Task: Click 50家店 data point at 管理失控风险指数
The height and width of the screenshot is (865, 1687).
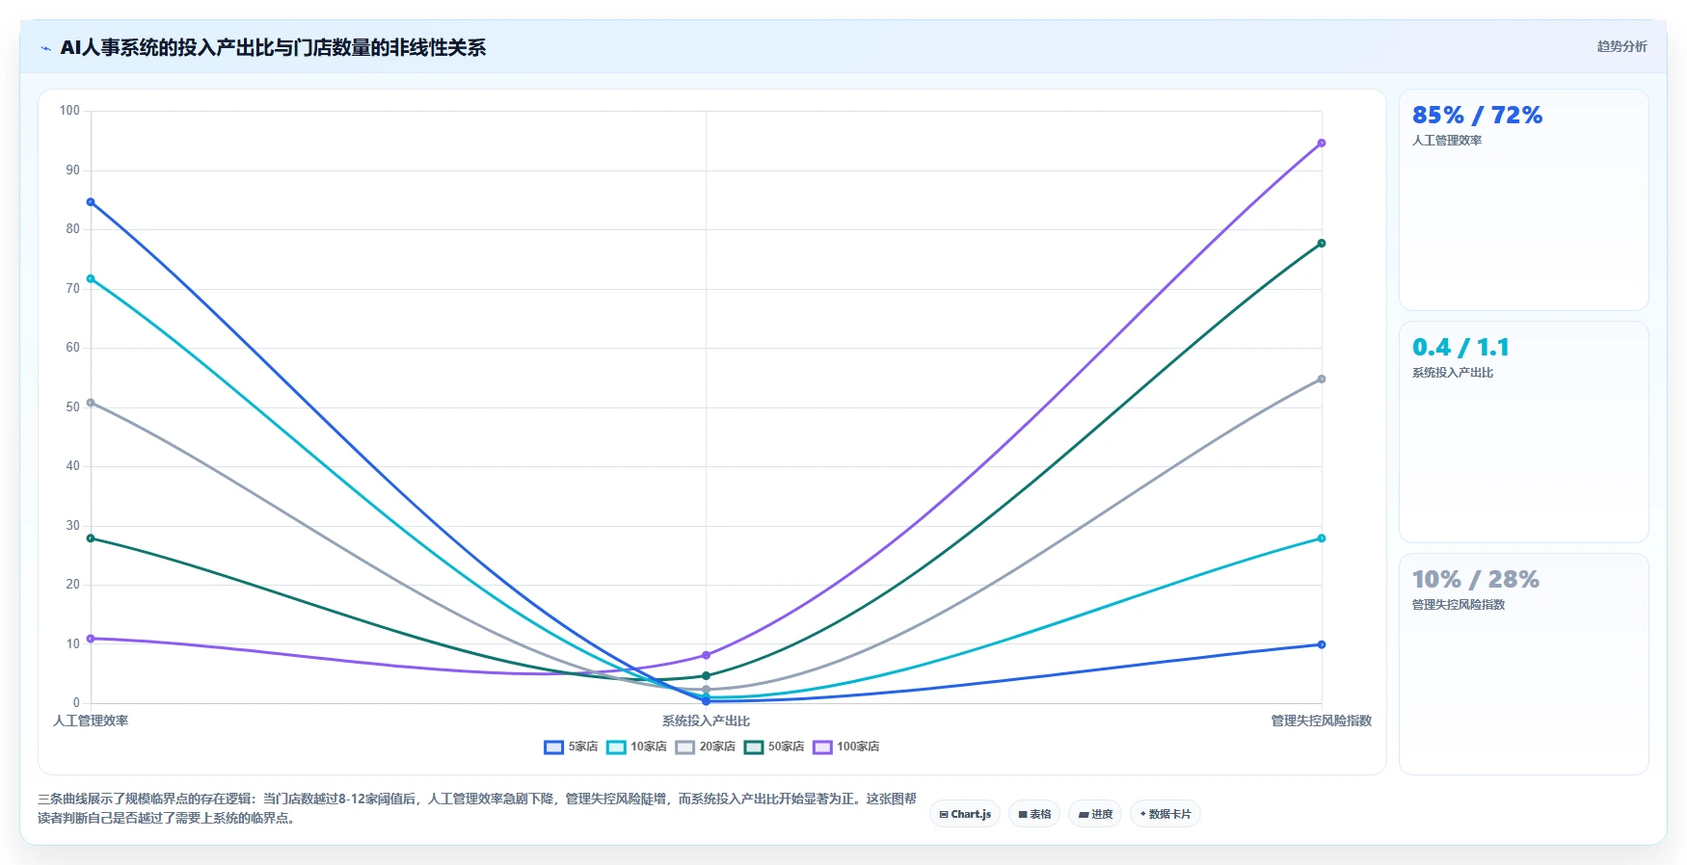Action: coord(1321,244)
